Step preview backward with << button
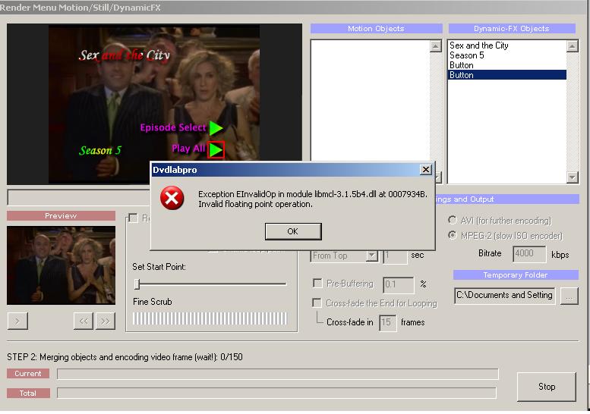 [84, 321]
